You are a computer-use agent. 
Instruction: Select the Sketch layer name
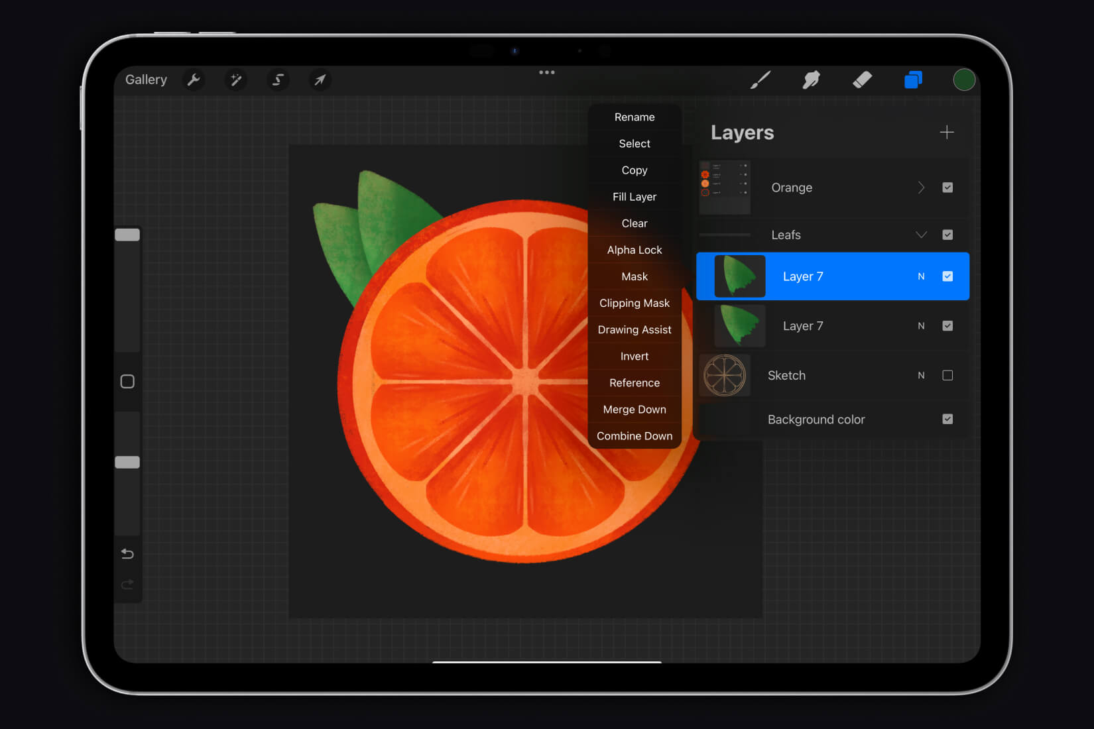pyautogui.click(x=786, y=375)
